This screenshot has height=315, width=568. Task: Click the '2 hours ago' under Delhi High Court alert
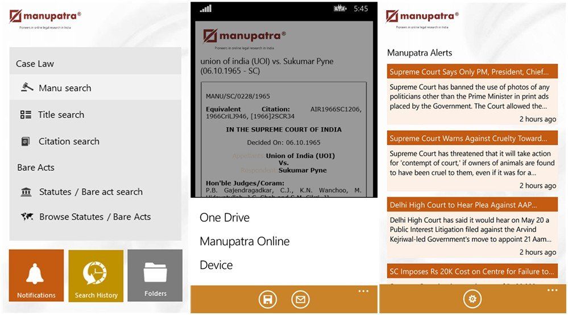coord(537,252)
